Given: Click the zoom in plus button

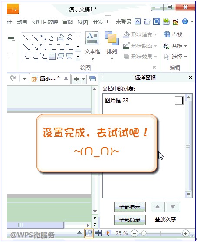Looking at the screenshot, I should pos(185,233).
